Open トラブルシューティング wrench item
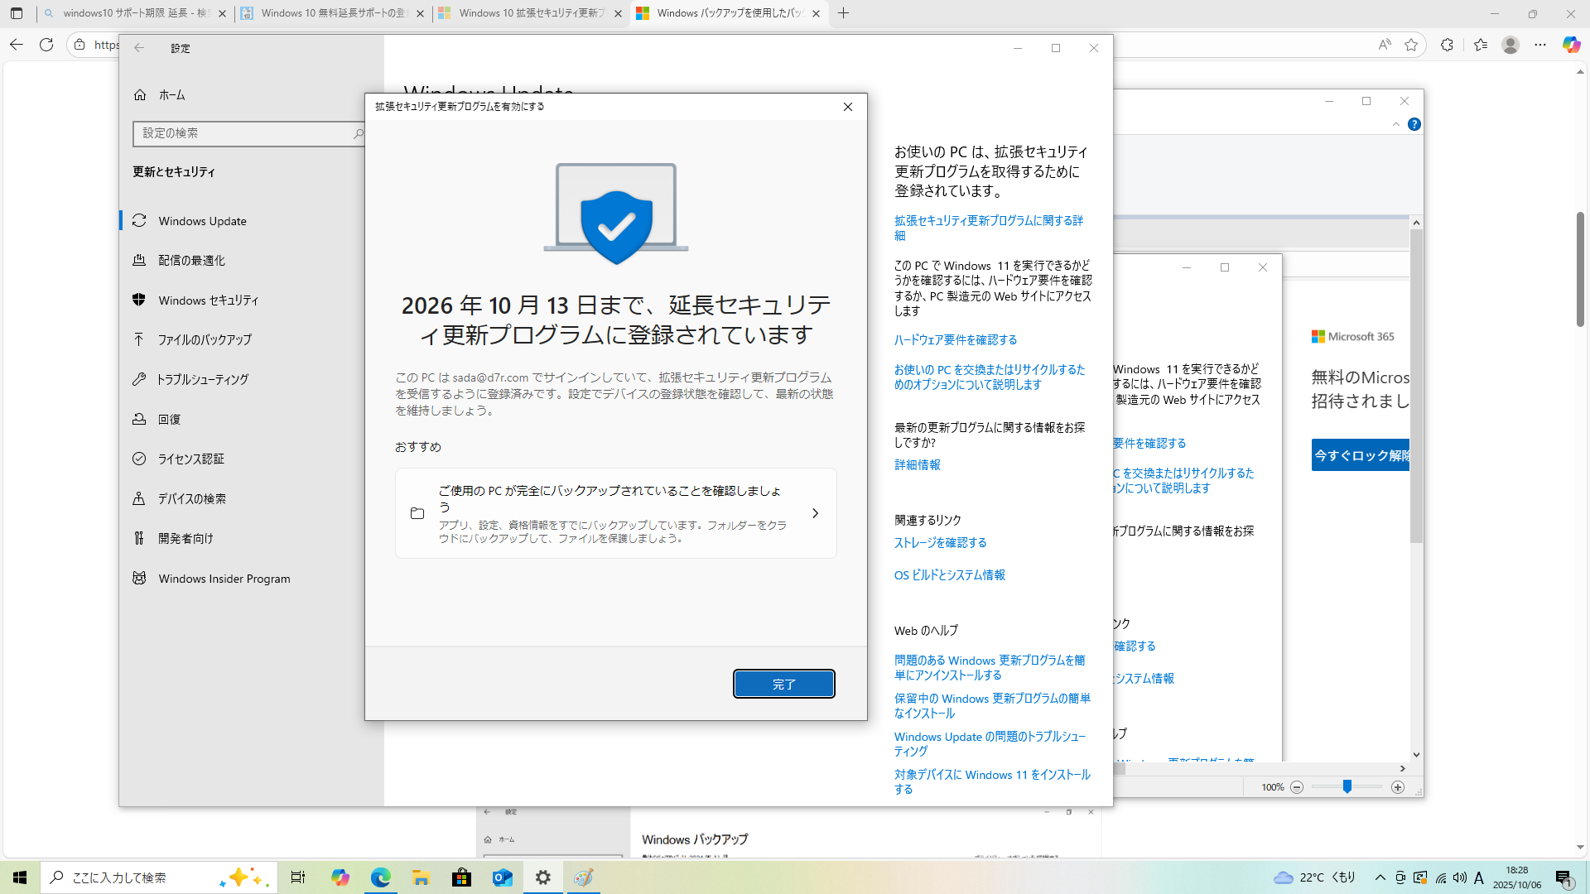The height and width of the screenshot is (894, 1590). point(202,379)
